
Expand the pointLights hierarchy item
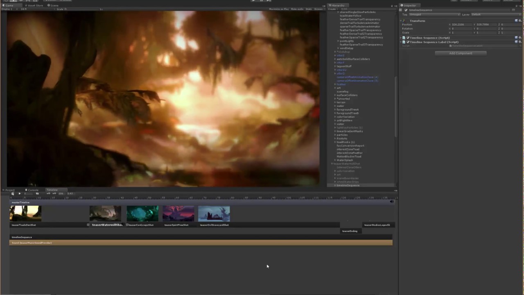click(338, 41)
